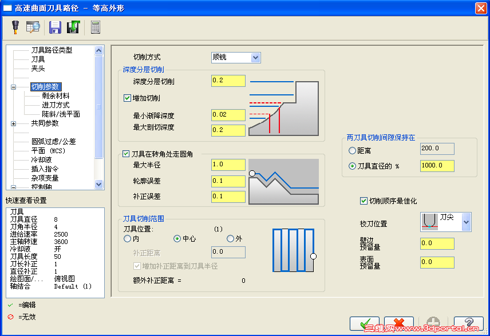Open the calculator icon in toolbar

coord(96,27)
